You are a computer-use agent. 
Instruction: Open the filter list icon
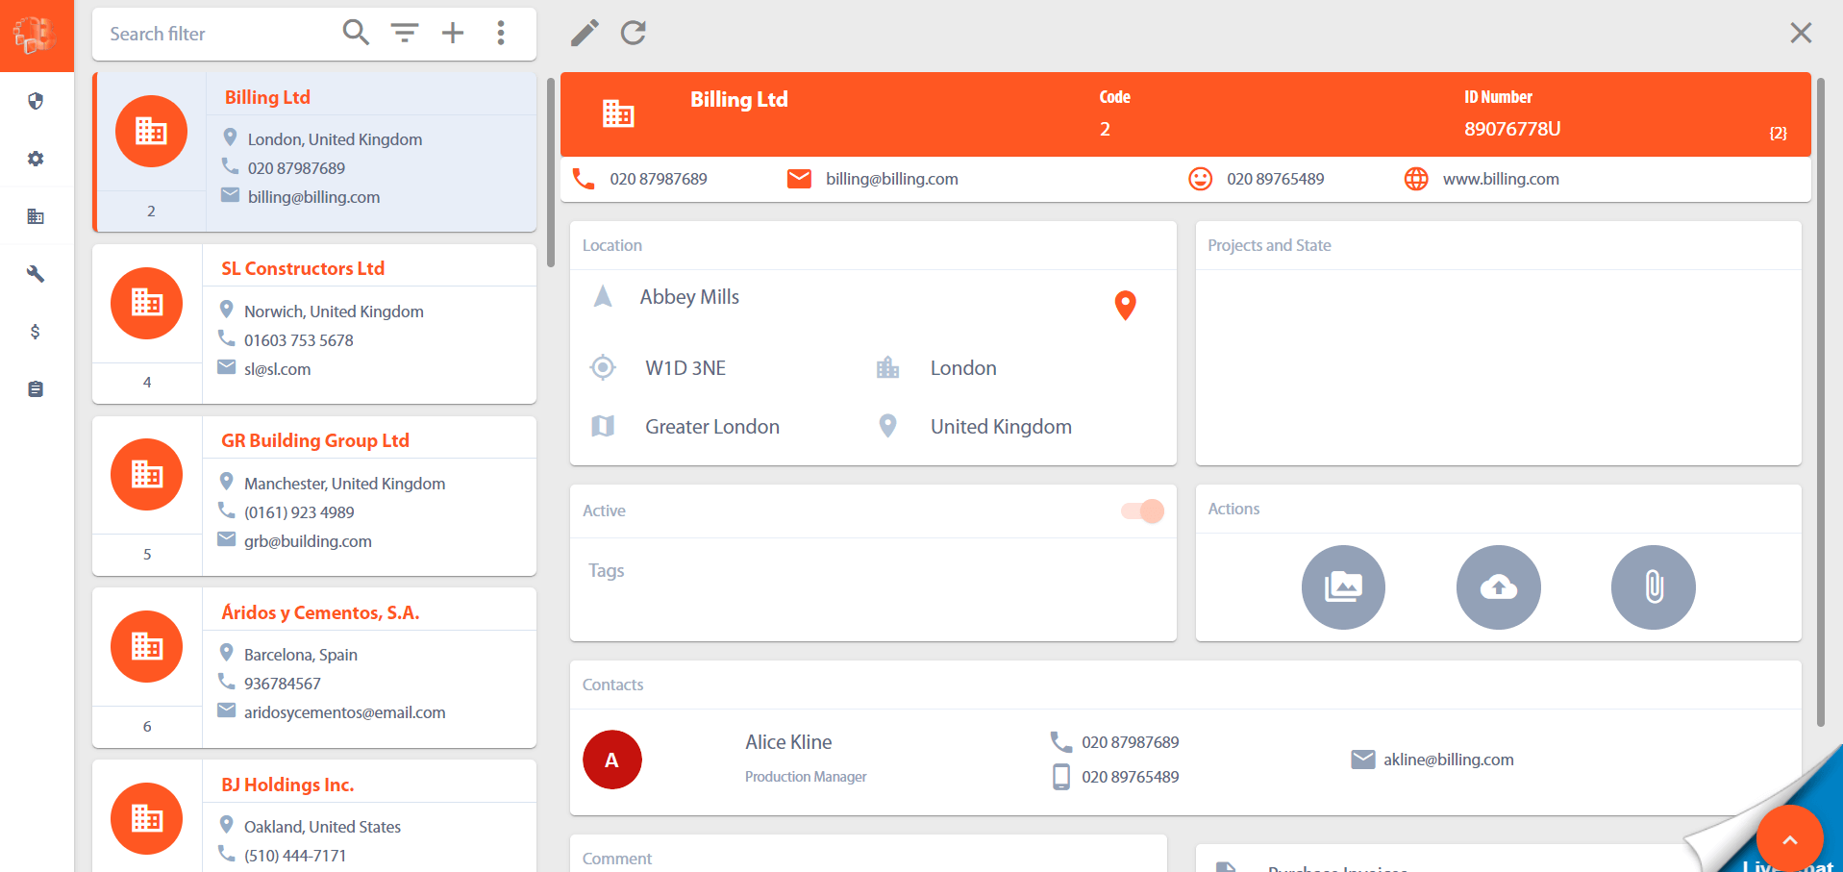pyautogui.click(x=405, y=34)
